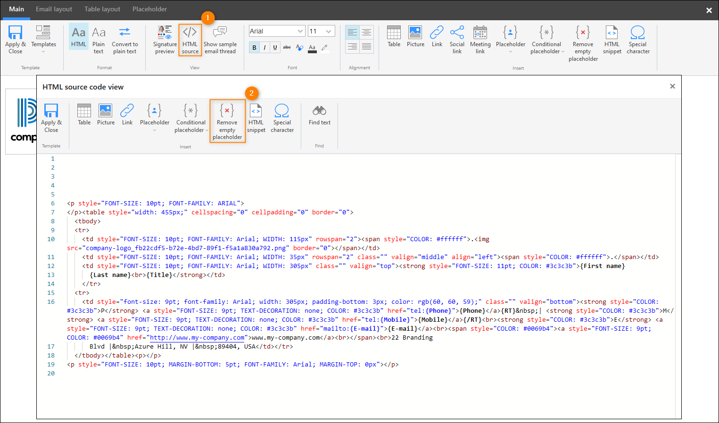
Task: Insert HTML snippet from main ribbon
Action: 612,40
